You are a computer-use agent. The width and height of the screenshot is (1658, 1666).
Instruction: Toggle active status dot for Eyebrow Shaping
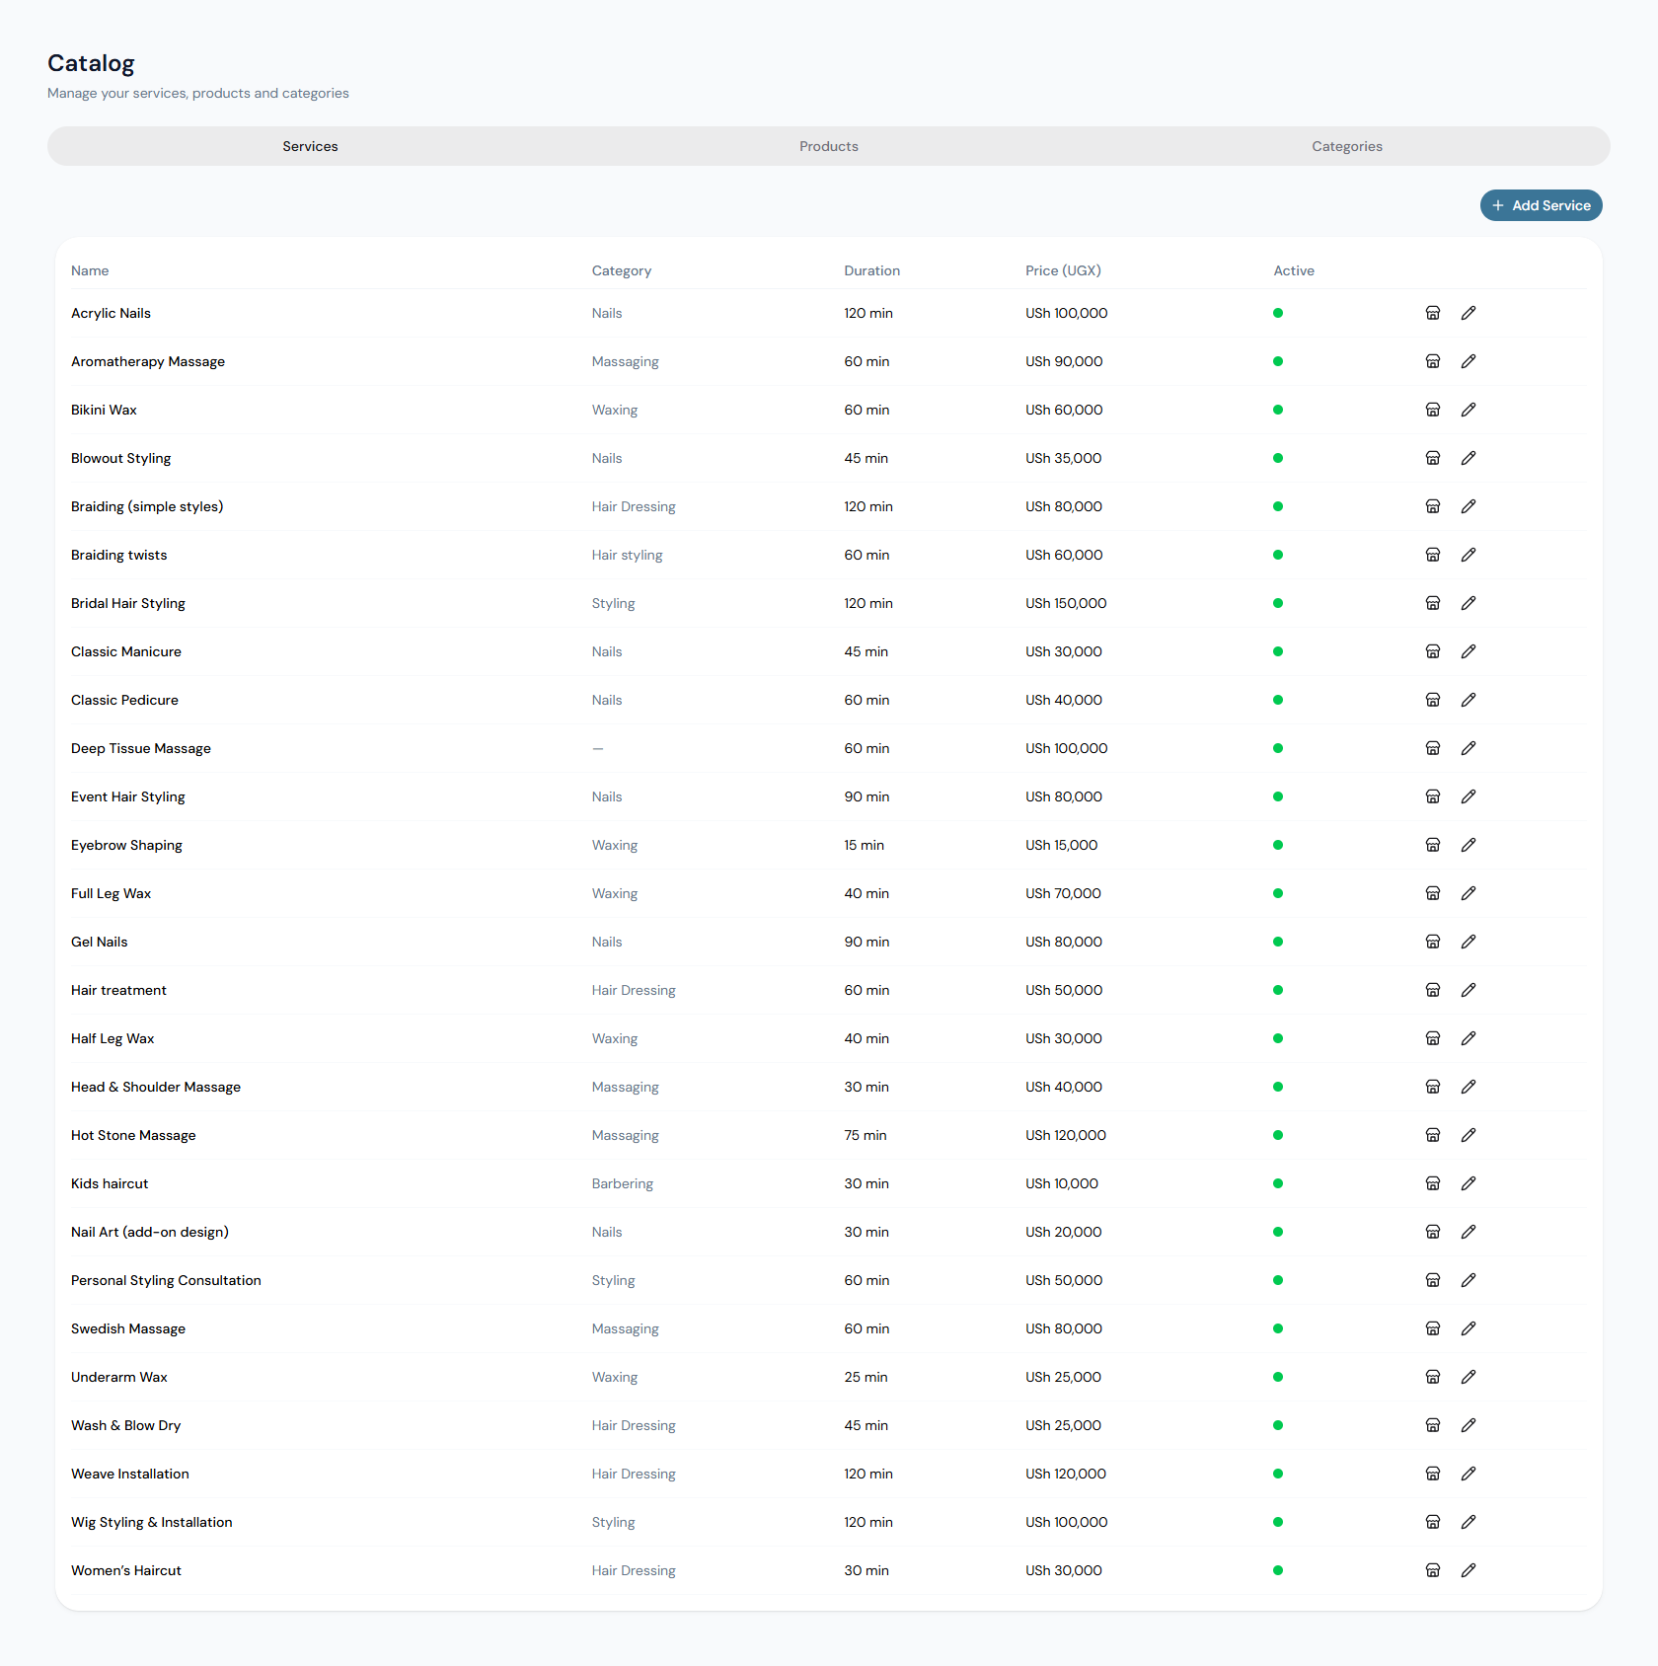click(x=1278, y=845)
